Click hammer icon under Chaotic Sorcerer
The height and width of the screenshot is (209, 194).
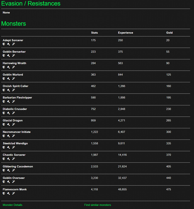coord(9,159)
